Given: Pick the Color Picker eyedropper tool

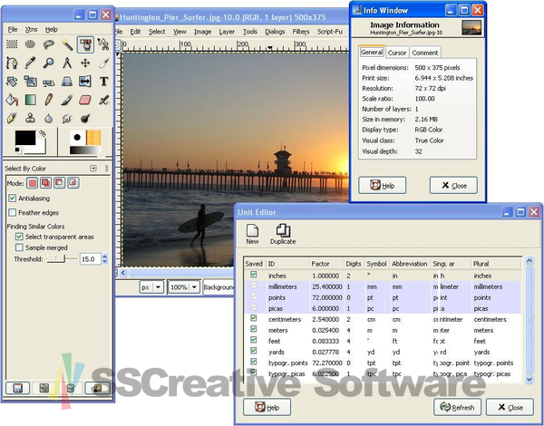Looking at the screenshot, I should coord(30,63).
